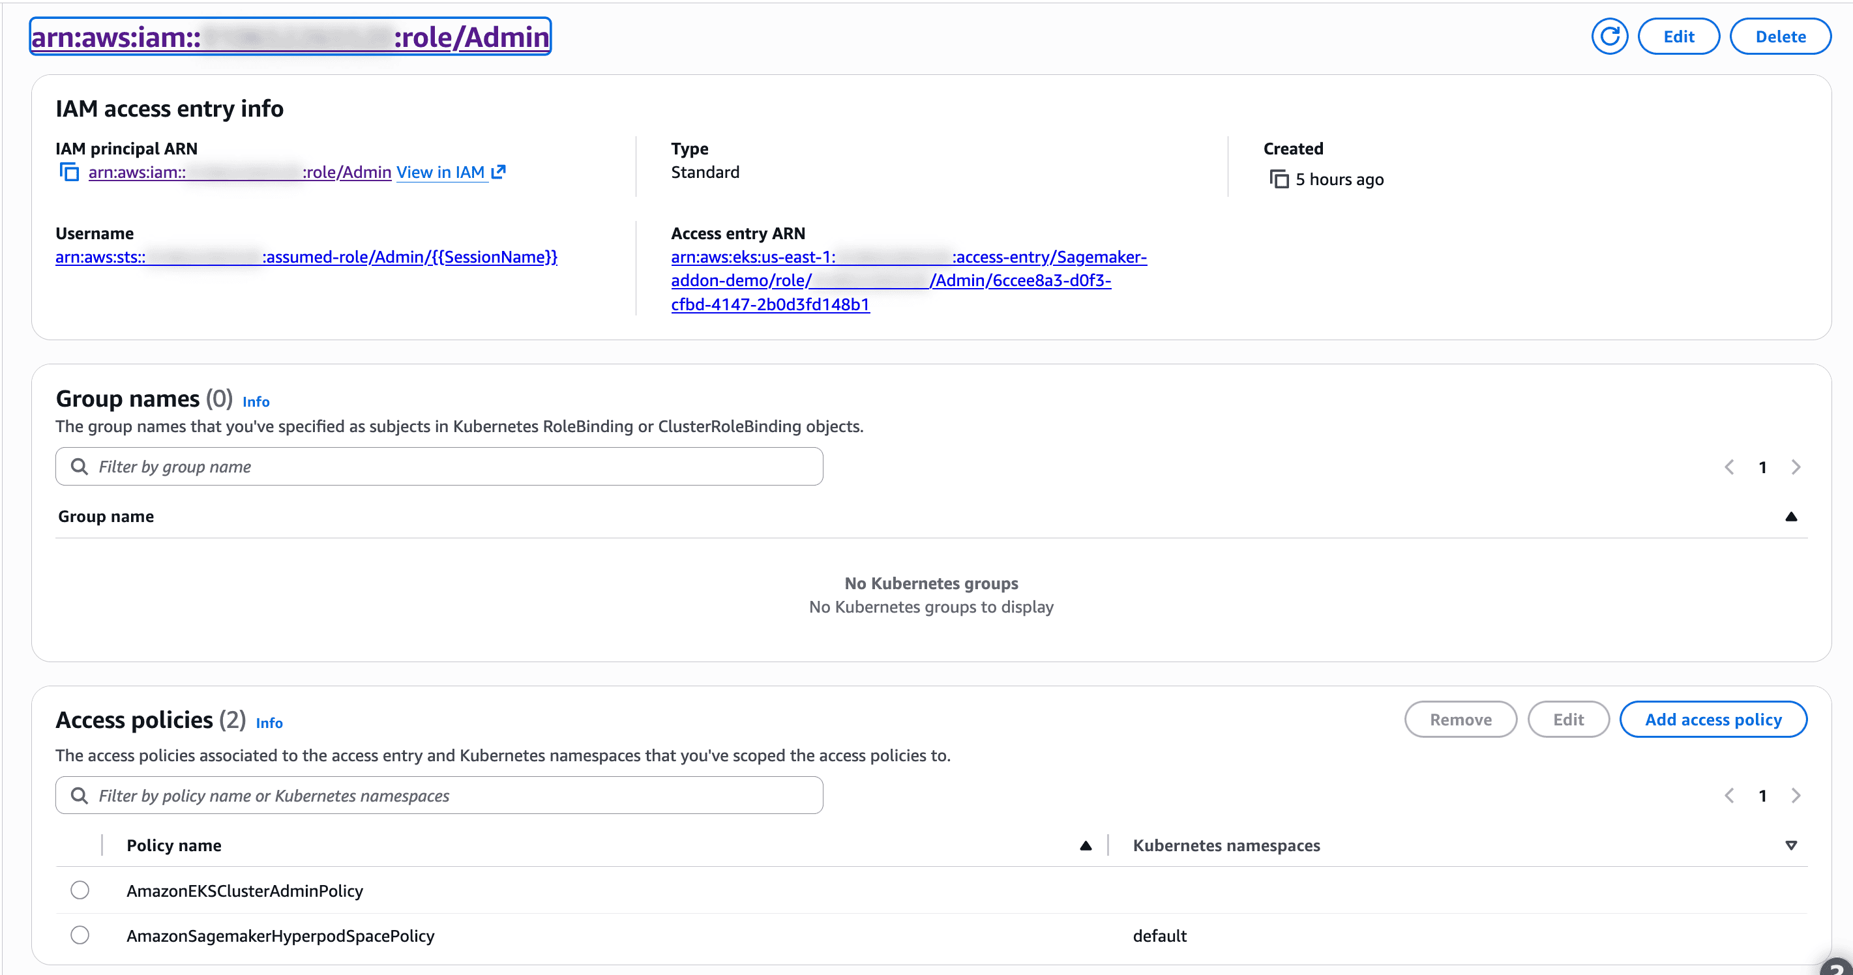This screenshot has height=975, width=1853.
Task: Sort Policy name column with ascending triangle
Action: click(1086, 845)
